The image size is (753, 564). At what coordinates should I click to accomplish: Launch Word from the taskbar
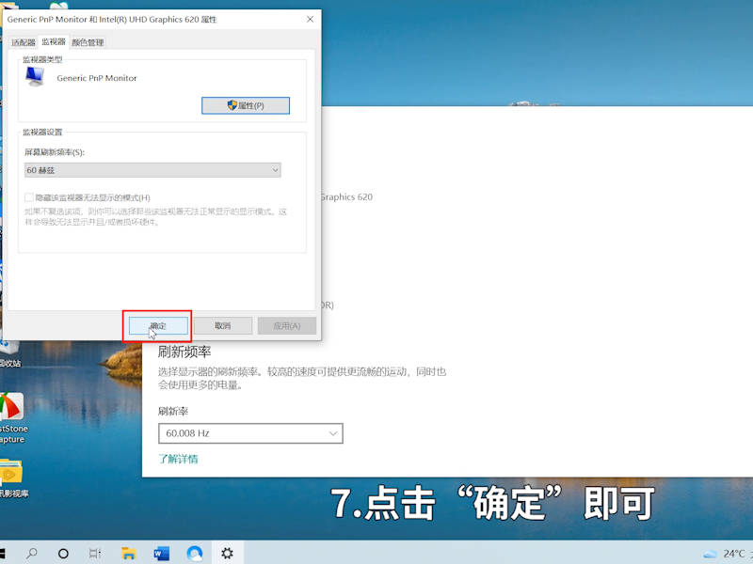161,554
